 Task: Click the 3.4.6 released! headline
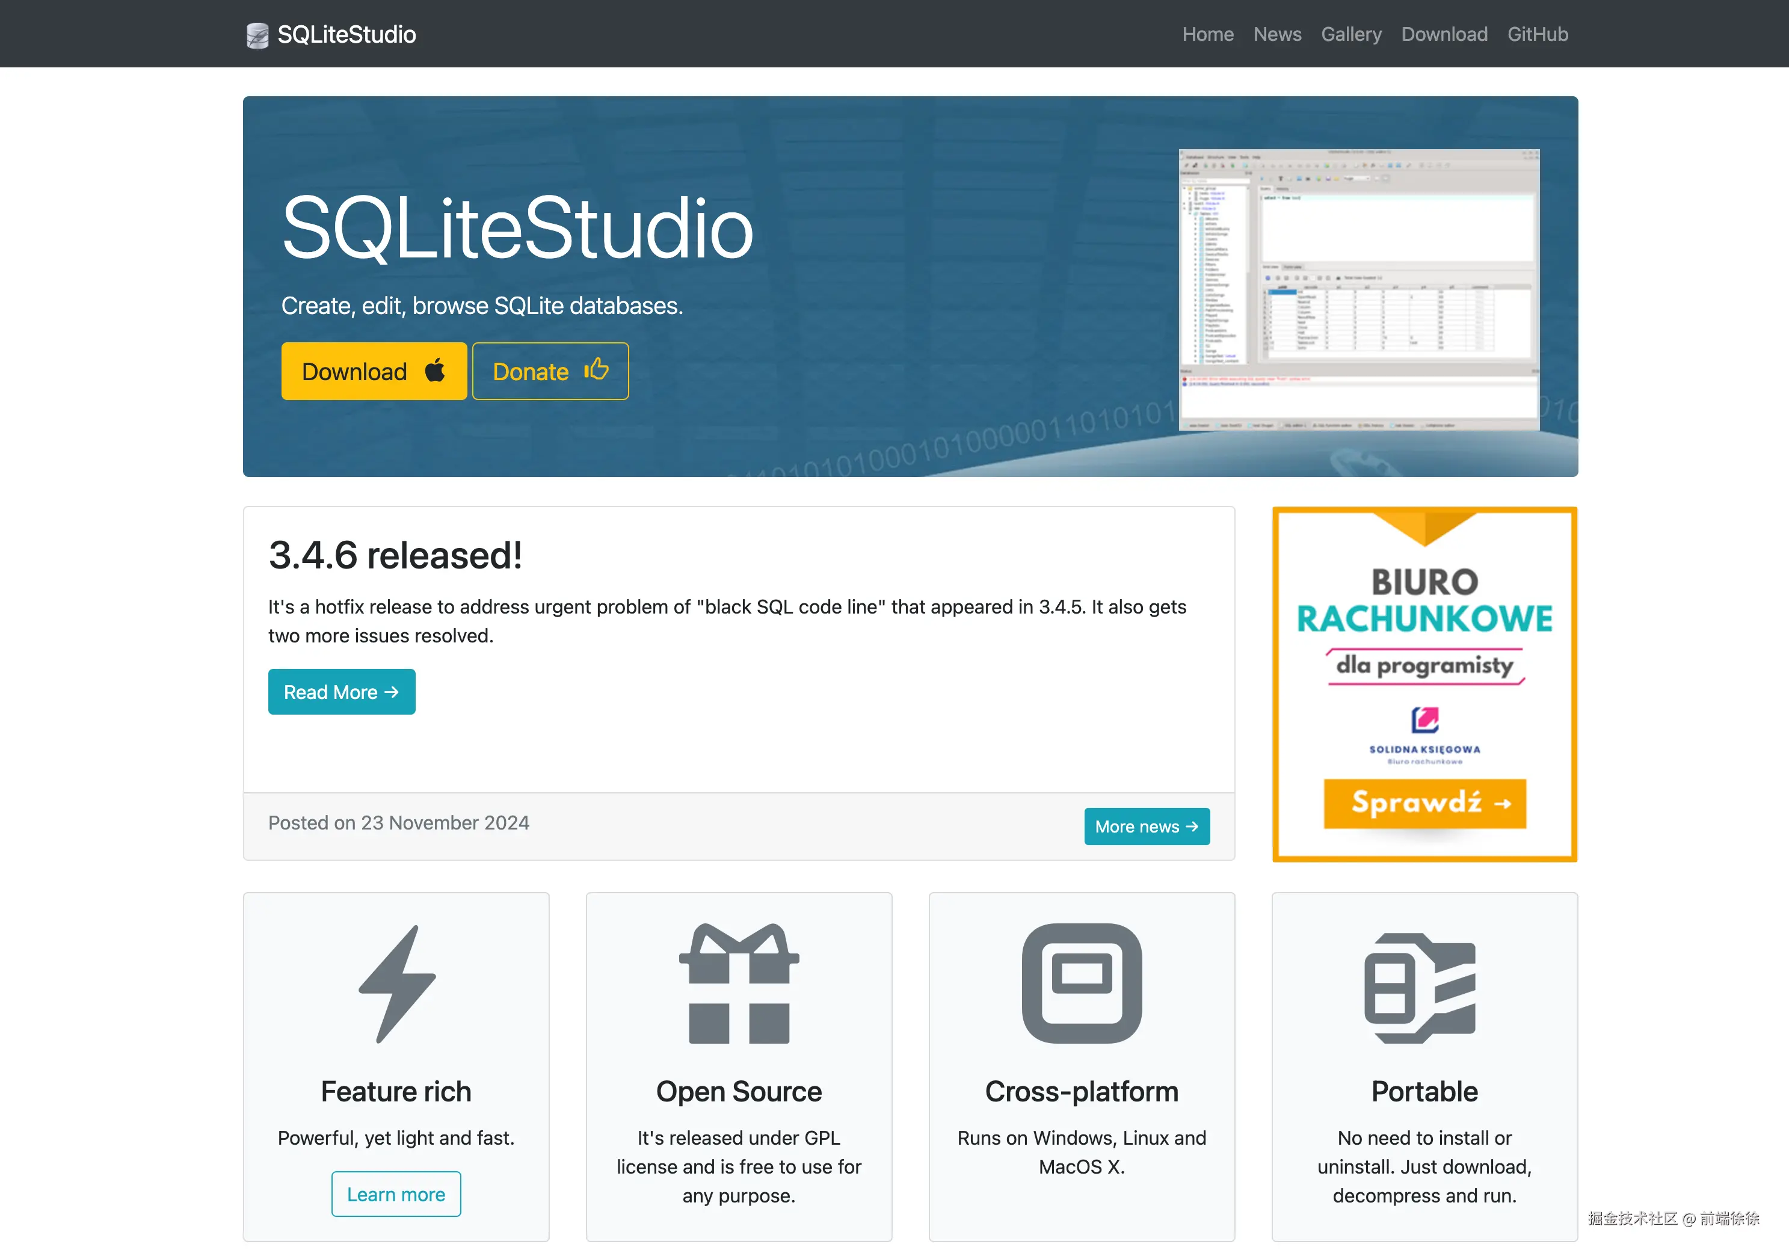tap(395, 556)
